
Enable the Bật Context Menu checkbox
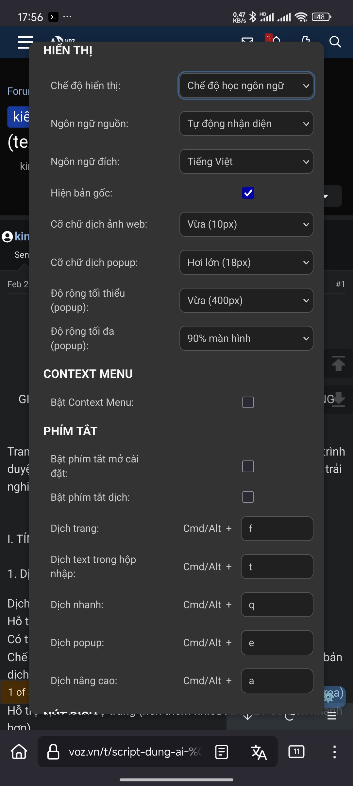(248, 402)
